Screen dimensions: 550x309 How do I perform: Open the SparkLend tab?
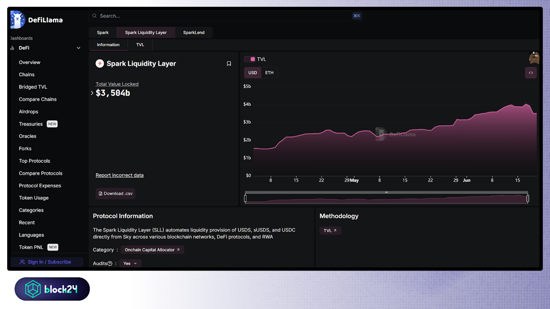[194, 33]
